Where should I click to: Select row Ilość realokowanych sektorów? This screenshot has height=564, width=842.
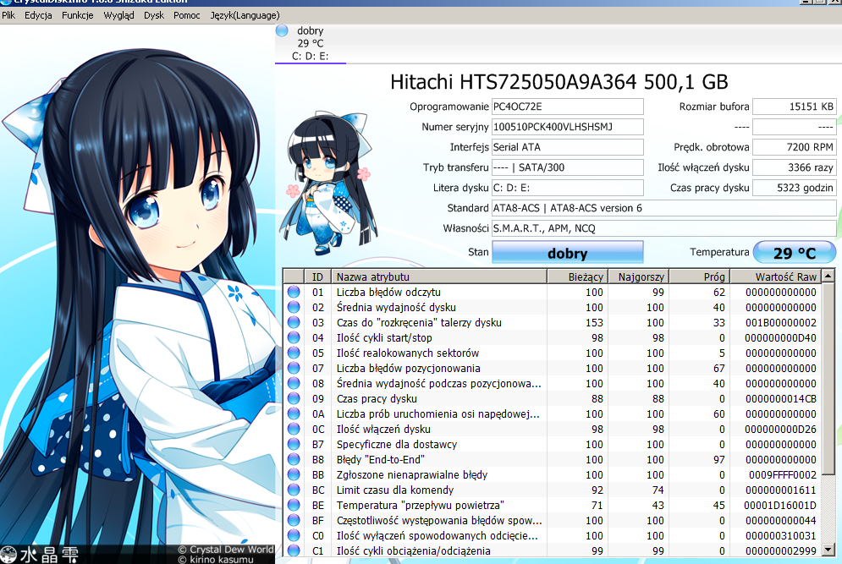(x=552, y=353)
